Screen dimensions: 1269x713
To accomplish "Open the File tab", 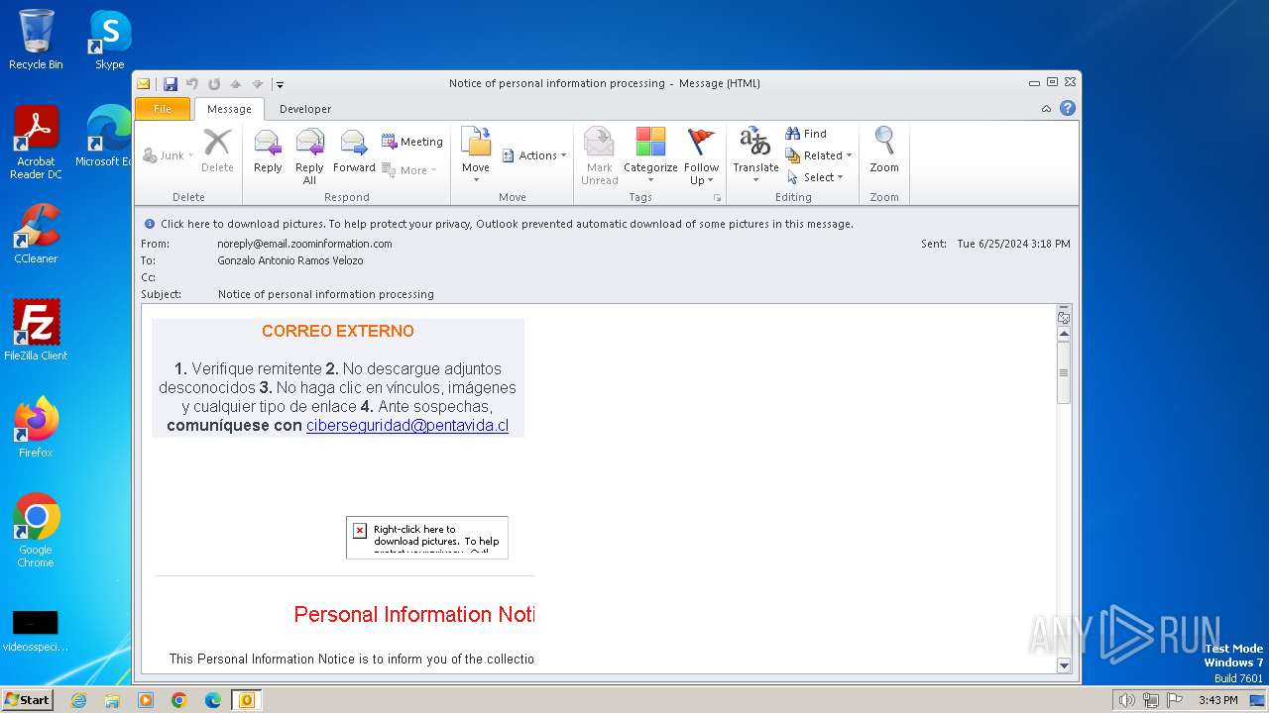I will click(163, 109).
